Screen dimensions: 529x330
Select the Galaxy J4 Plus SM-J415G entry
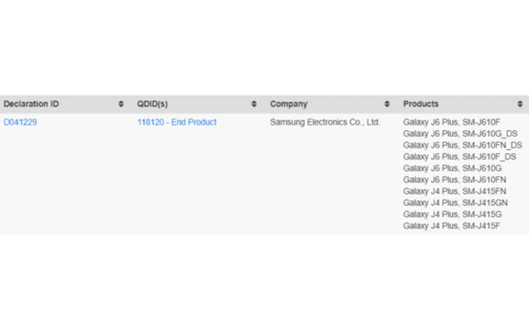[x=452, y=214]
